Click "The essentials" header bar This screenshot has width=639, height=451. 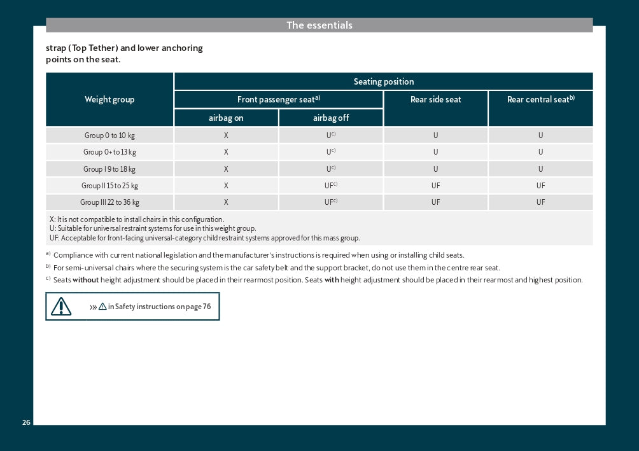[x=319, y=25]
